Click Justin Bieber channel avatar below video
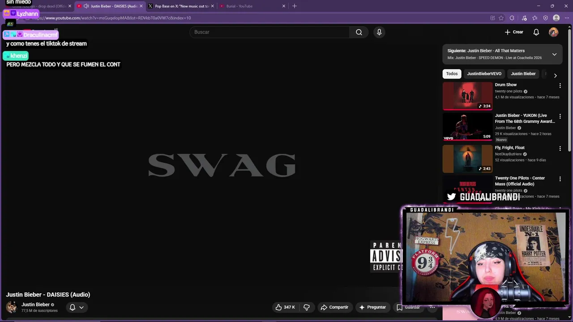 tap(12, 307)
